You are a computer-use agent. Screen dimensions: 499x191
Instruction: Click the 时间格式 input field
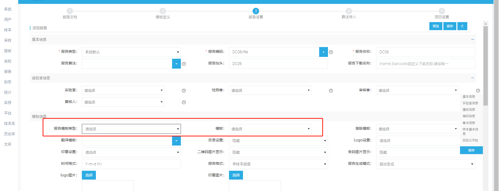(131, 164)
